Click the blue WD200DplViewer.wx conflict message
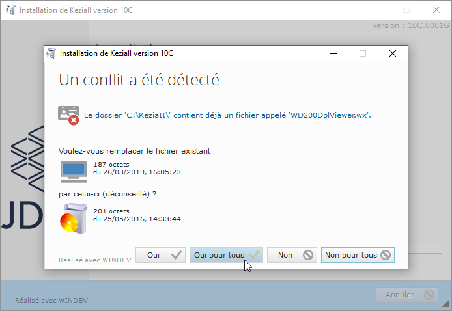The width and height of the screenshot is (452, 311). pos(232,115)
